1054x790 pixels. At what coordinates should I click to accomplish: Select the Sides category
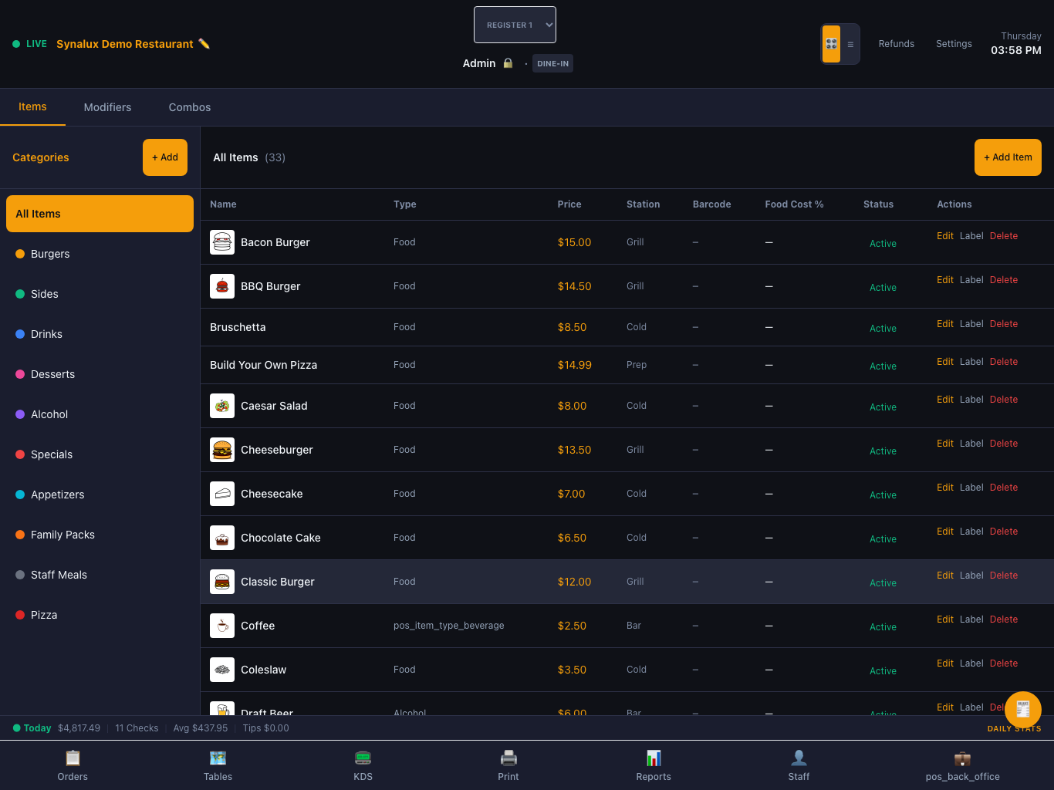100,294
